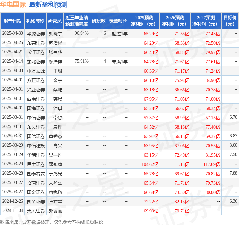Click the 报告日期 column header

12,21
